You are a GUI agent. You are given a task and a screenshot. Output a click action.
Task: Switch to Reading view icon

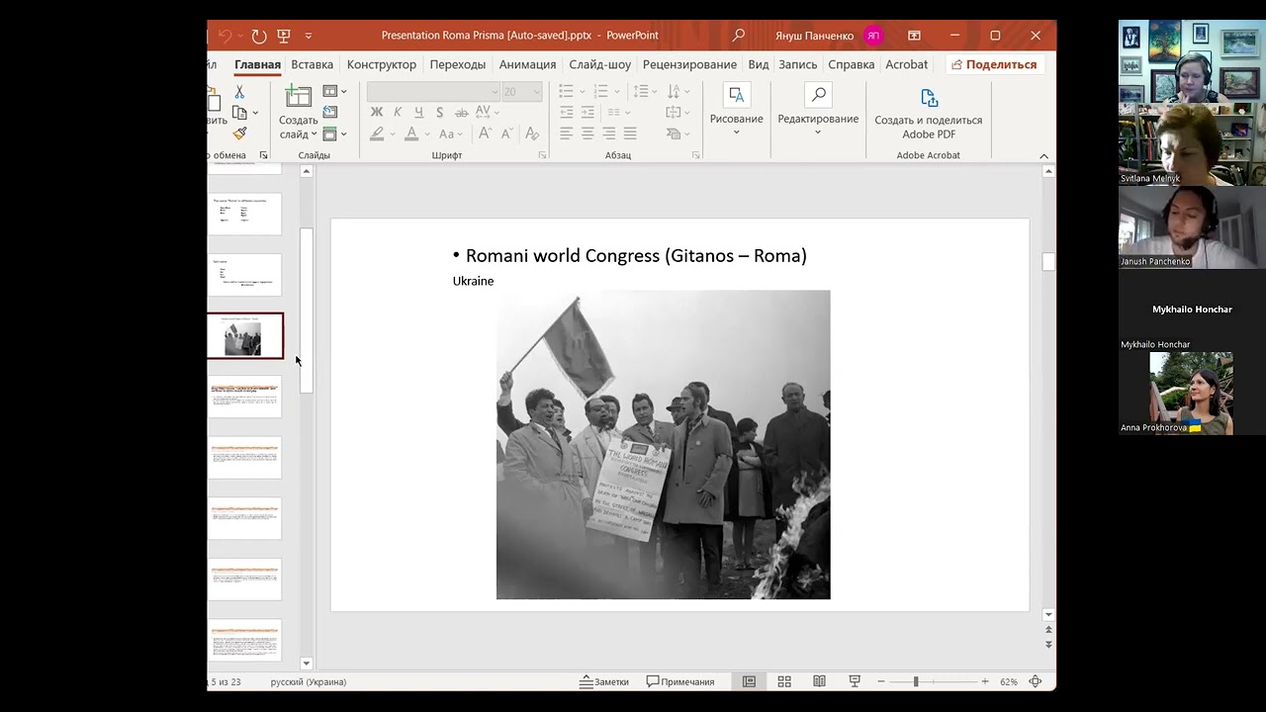tap(819, 681)
